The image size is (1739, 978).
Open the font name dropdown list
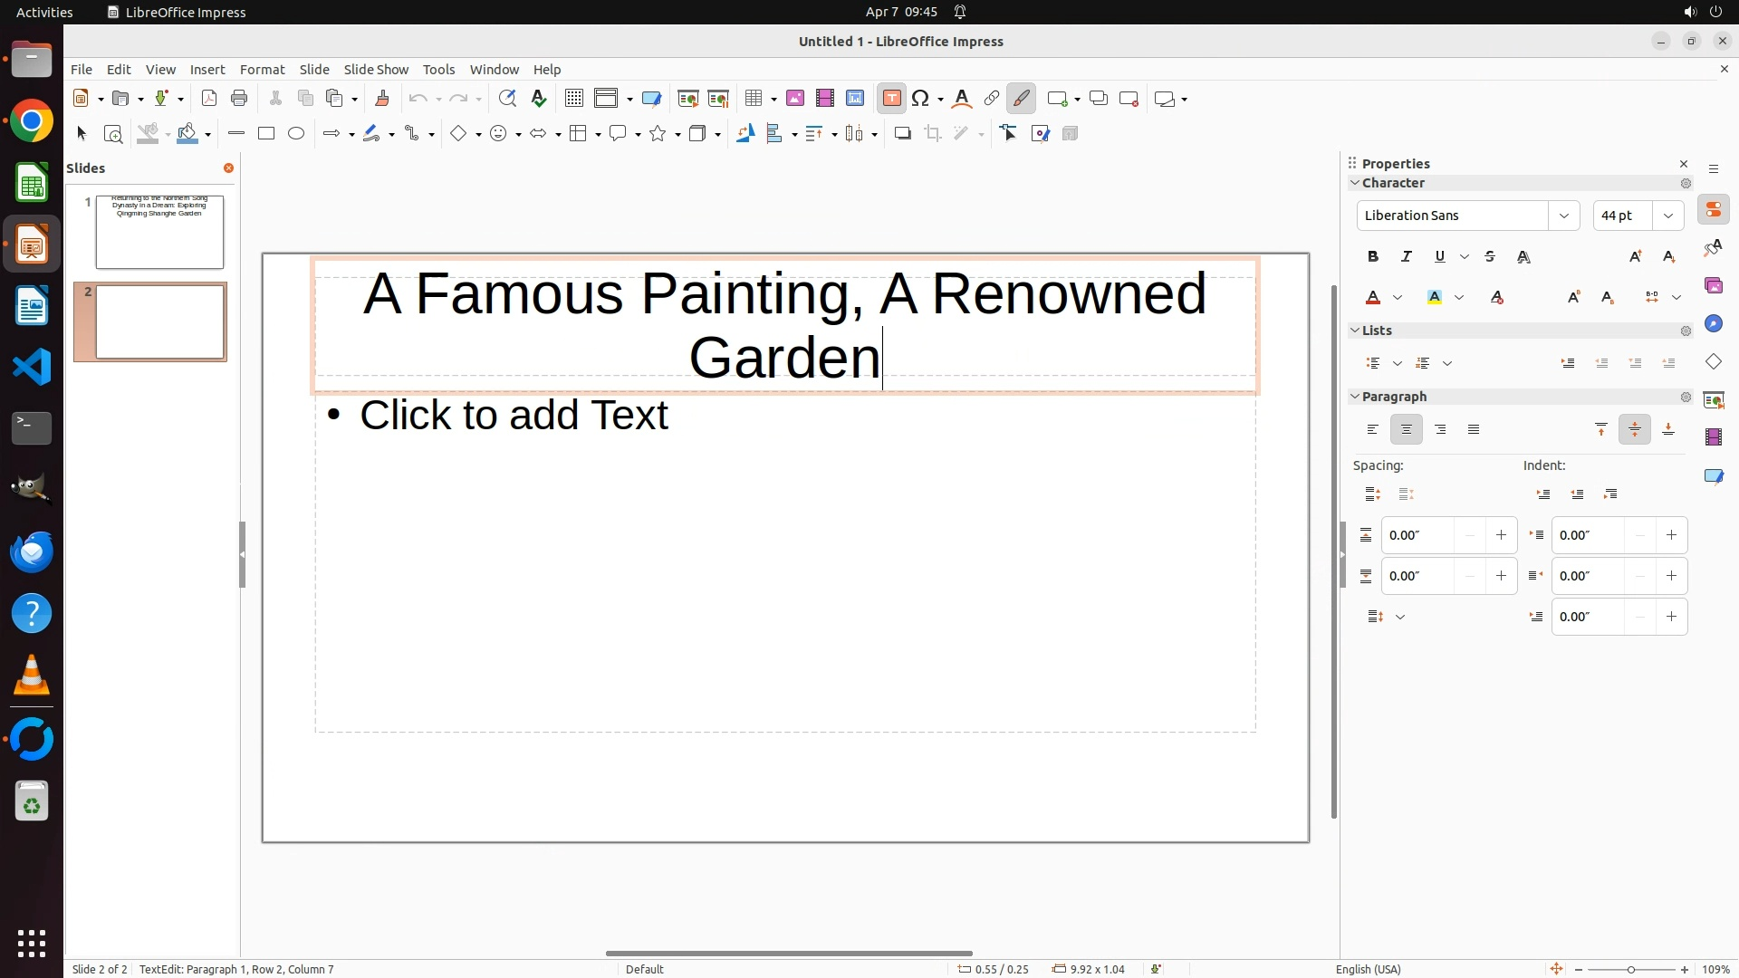tap(1563, 216)
